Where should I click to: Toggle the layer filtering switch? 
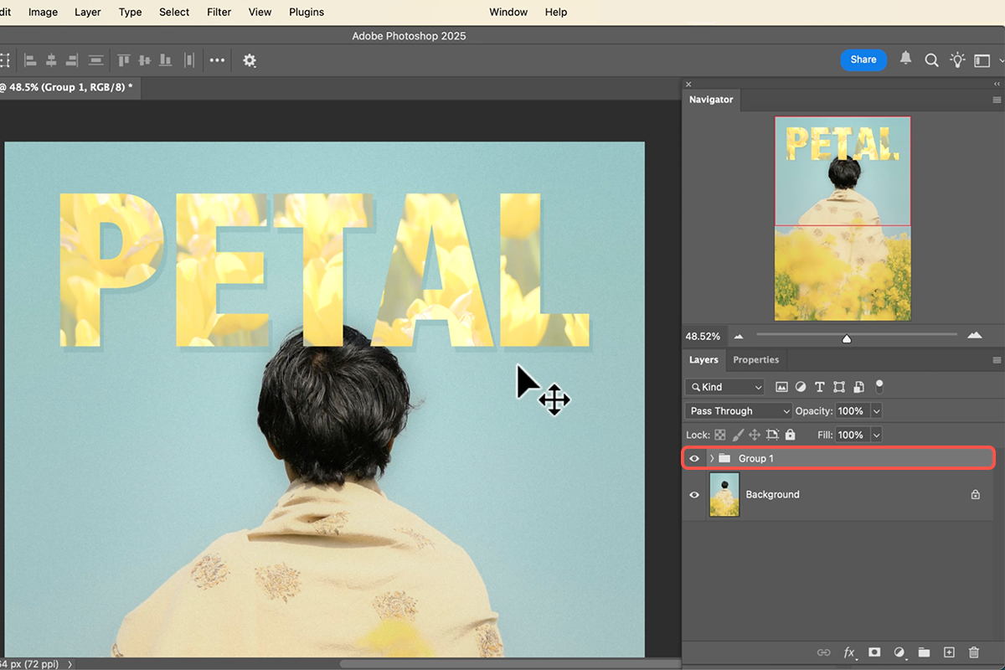[x=879, y=386]
